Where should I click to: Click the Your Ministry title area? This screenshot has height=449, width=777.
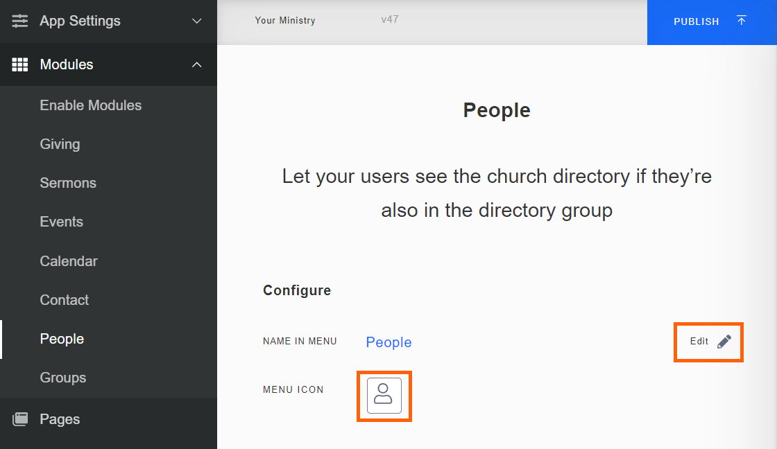pyautogui.click(x=285, y=20)
